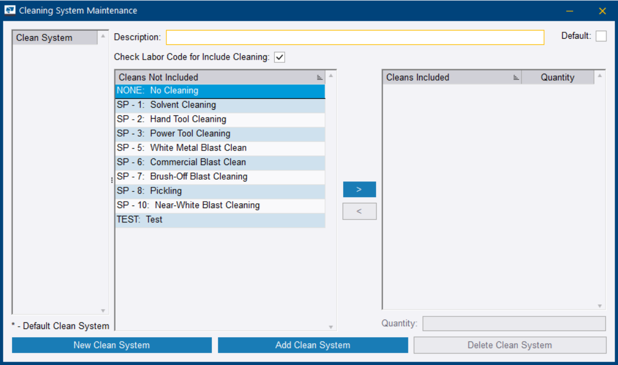618x365 pixels.
Task: Click the Clean System column header
Action: tap(55, 38)
